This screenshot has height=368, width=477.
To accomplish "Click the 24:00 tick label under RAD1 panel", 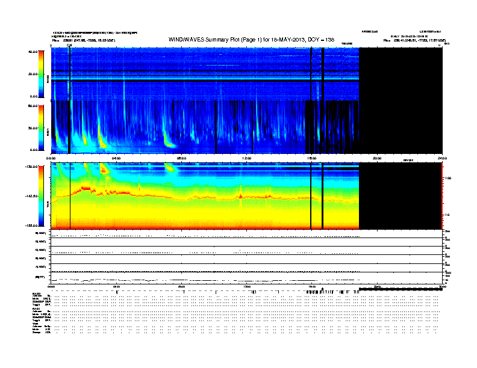I will pyautogui.click(x=441, y=158).
